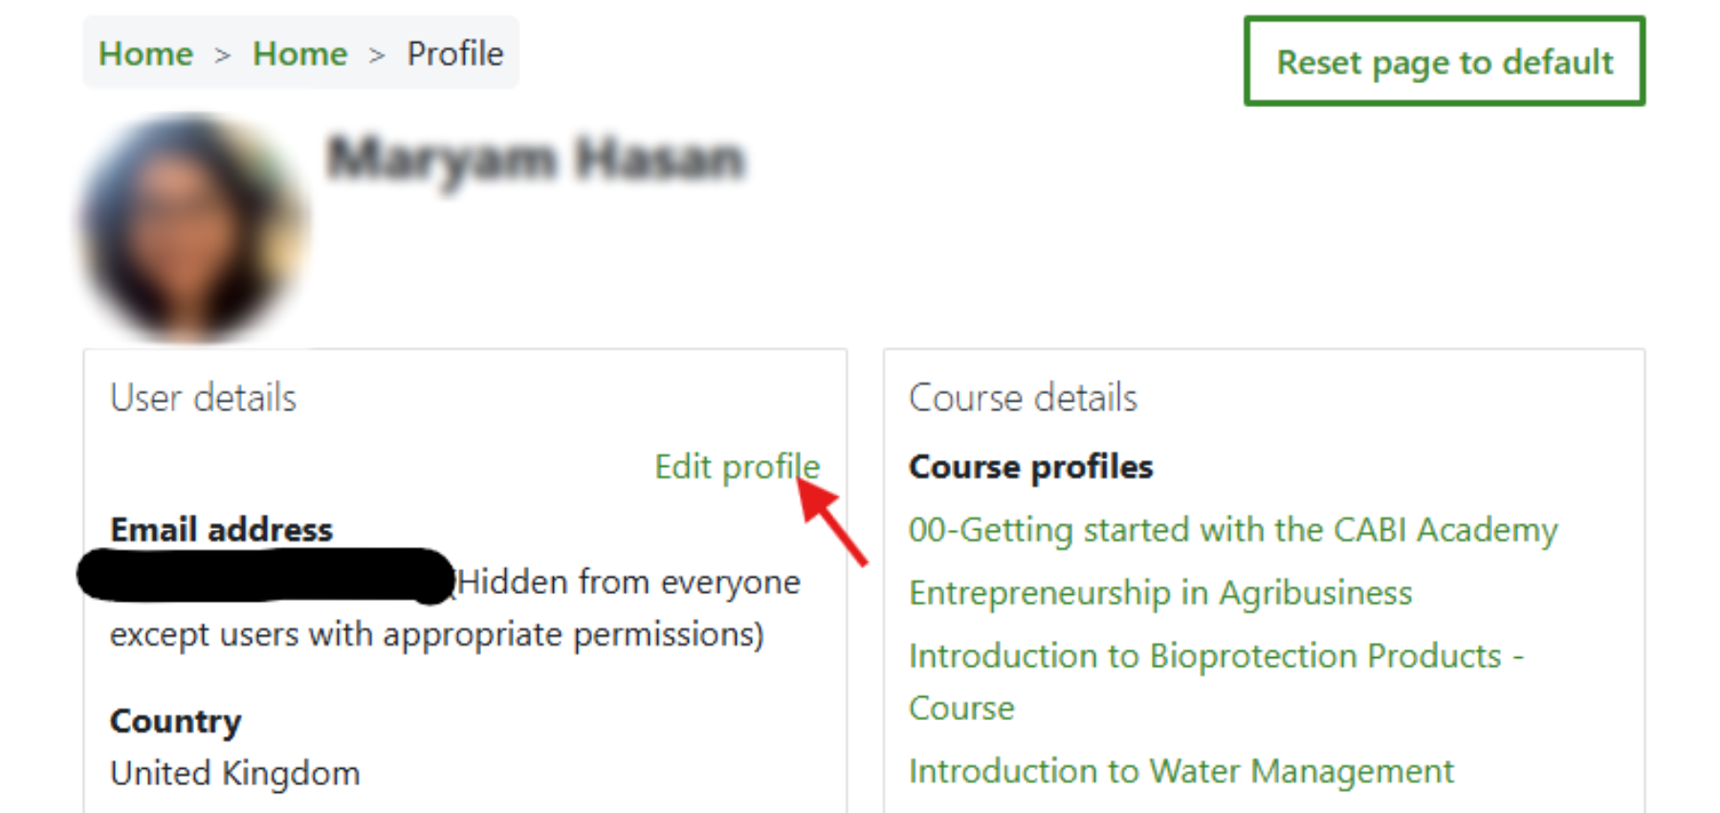Click the Email address label
This screenshot has height=813, width=1720.
click(x=221, y=530)
